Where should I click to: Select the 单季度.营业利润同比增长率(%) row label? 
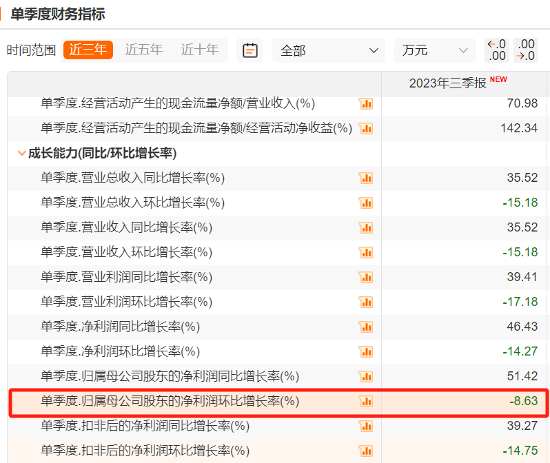pyautogui.click(x=126, y=277)
